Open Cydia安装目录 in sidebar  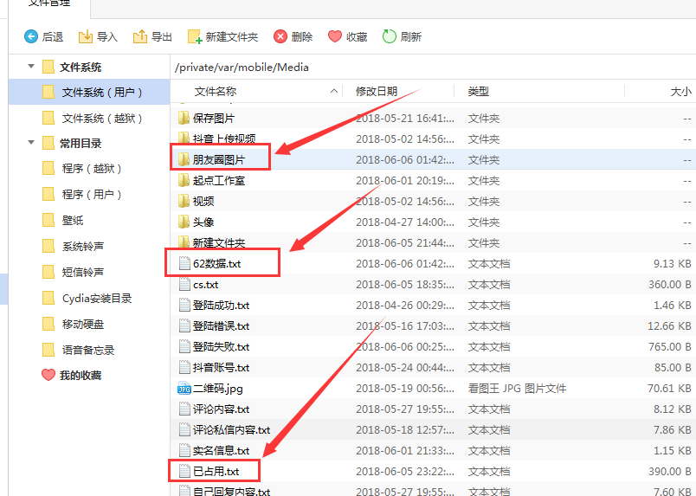pos(97,299)
